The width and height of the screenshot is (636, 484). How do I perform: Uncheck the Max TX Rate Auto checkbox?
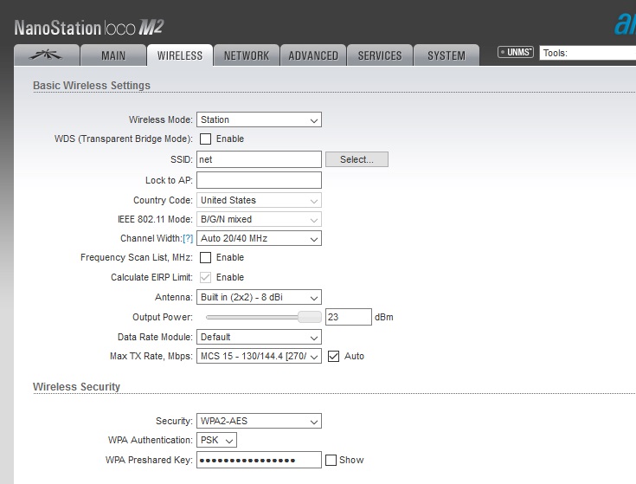(333, 356)
